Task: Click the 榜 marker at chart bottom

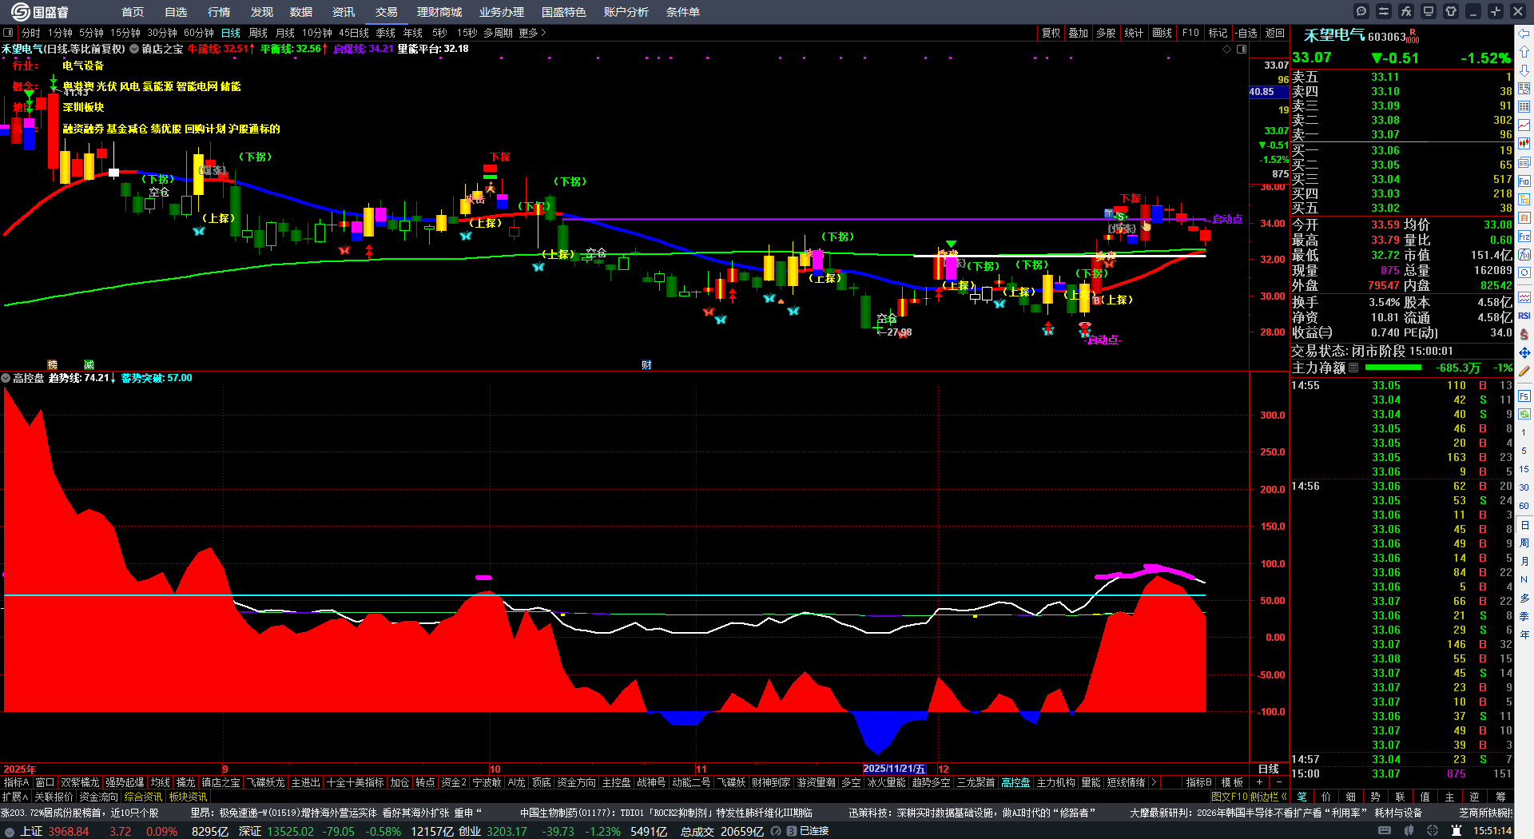Action: click(53, 365)
